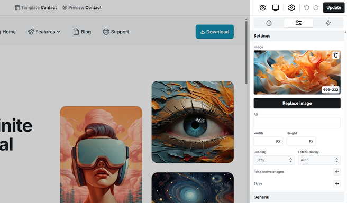347x203 pixels.
Task: Add a Responsive images entry with plus
Action: point(337,172)
